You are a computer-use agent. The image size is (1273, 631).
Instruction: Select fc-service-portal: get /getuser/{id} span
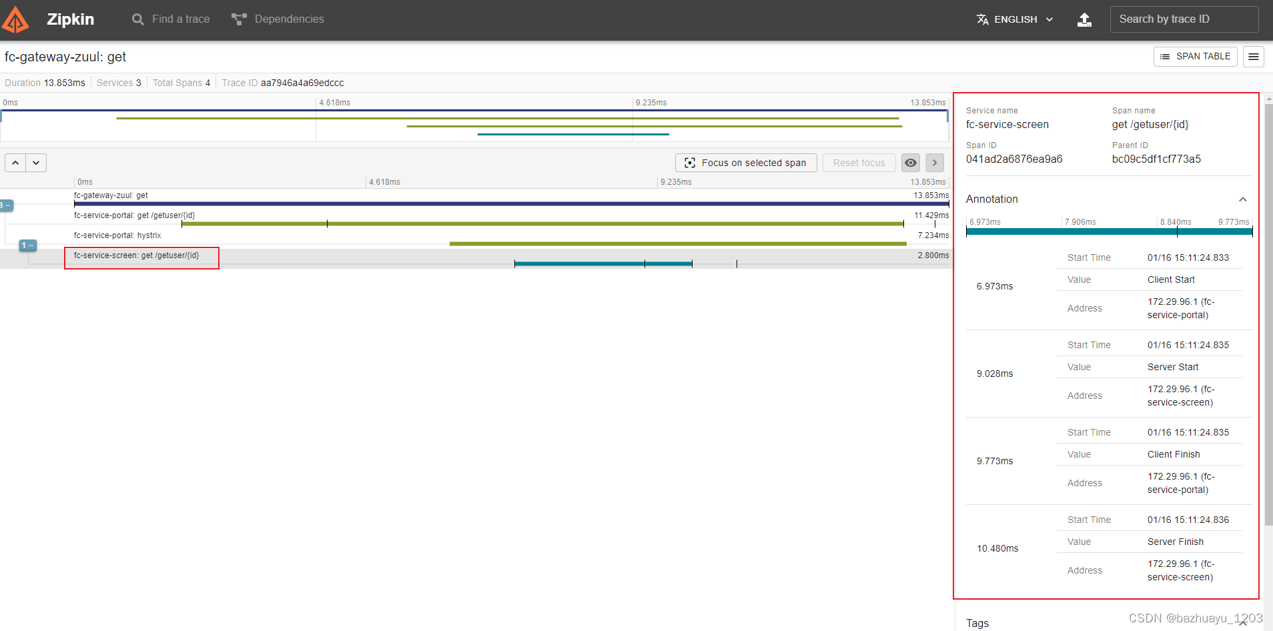point(475,219)
